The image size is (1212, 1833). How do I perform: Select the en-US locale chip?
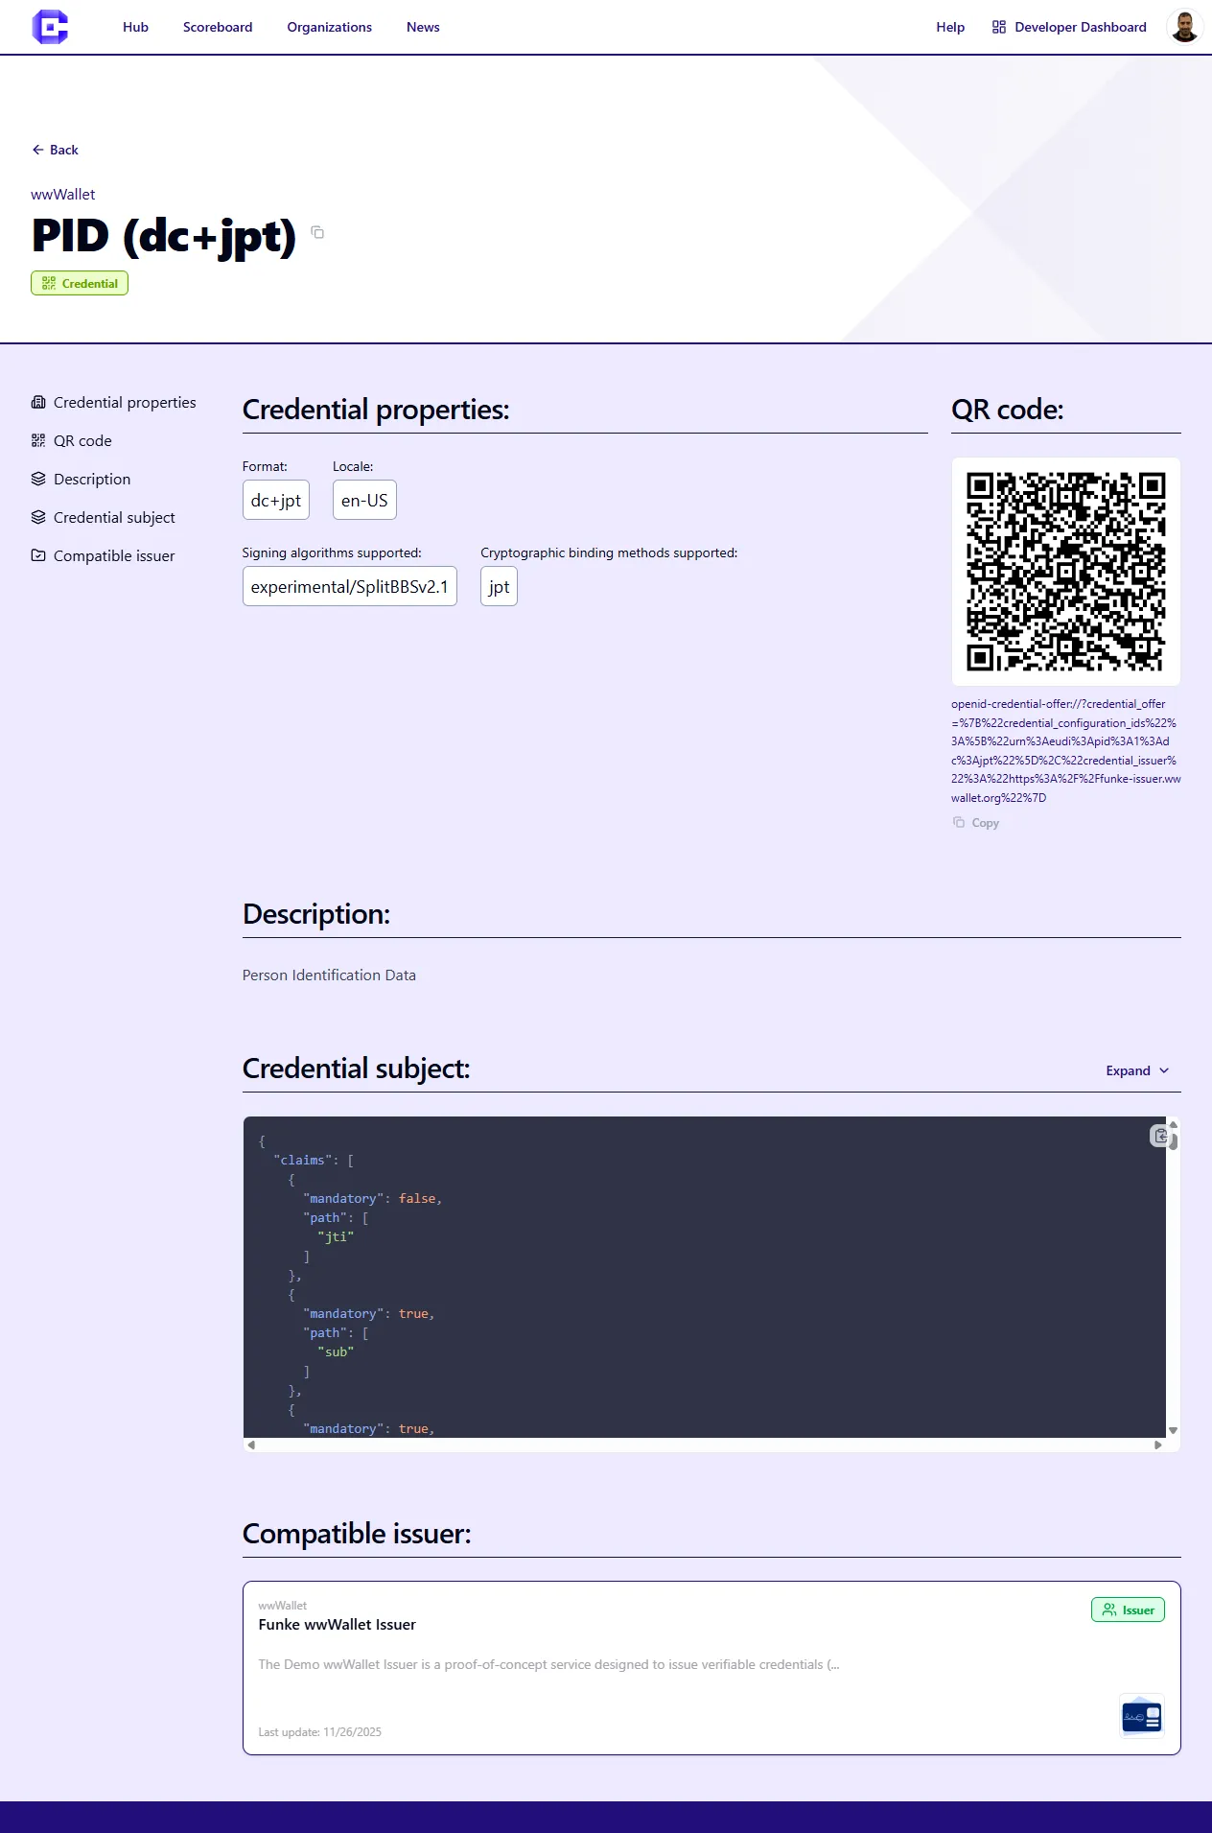point(364,500)
